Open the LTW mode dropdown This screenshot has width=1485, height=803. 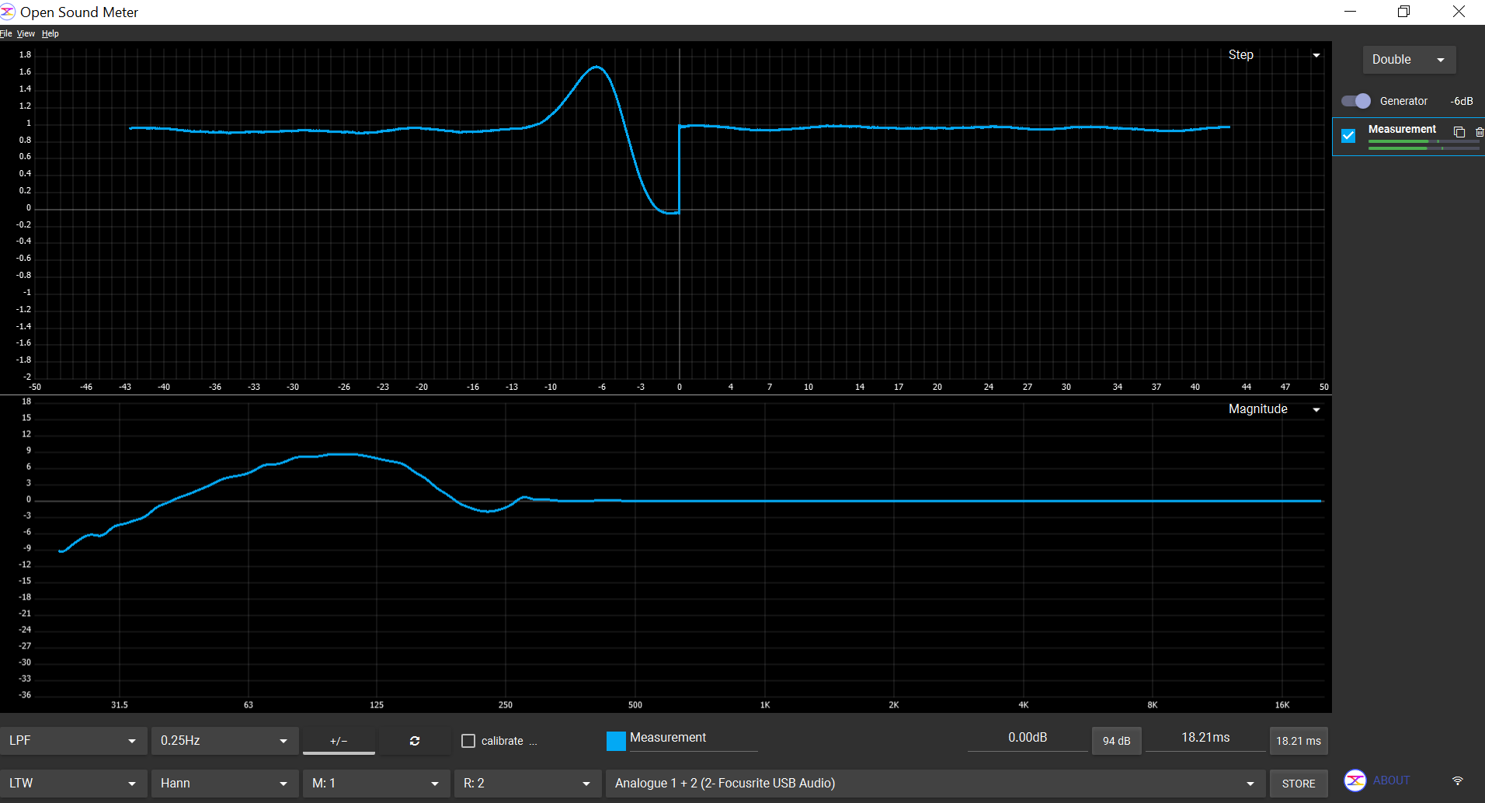click(74, 784)
